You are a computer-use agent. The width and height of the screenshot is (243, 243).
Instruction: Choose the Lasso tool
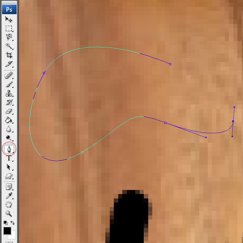coord(9,37)
